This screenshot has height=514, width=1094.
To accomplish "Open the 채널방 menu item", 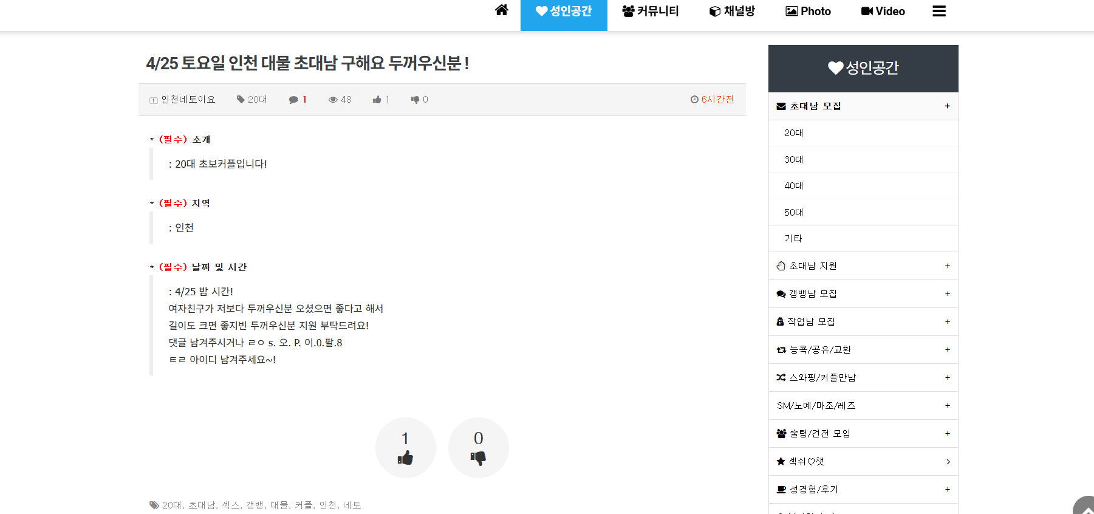I will click(x=732, y=12).
